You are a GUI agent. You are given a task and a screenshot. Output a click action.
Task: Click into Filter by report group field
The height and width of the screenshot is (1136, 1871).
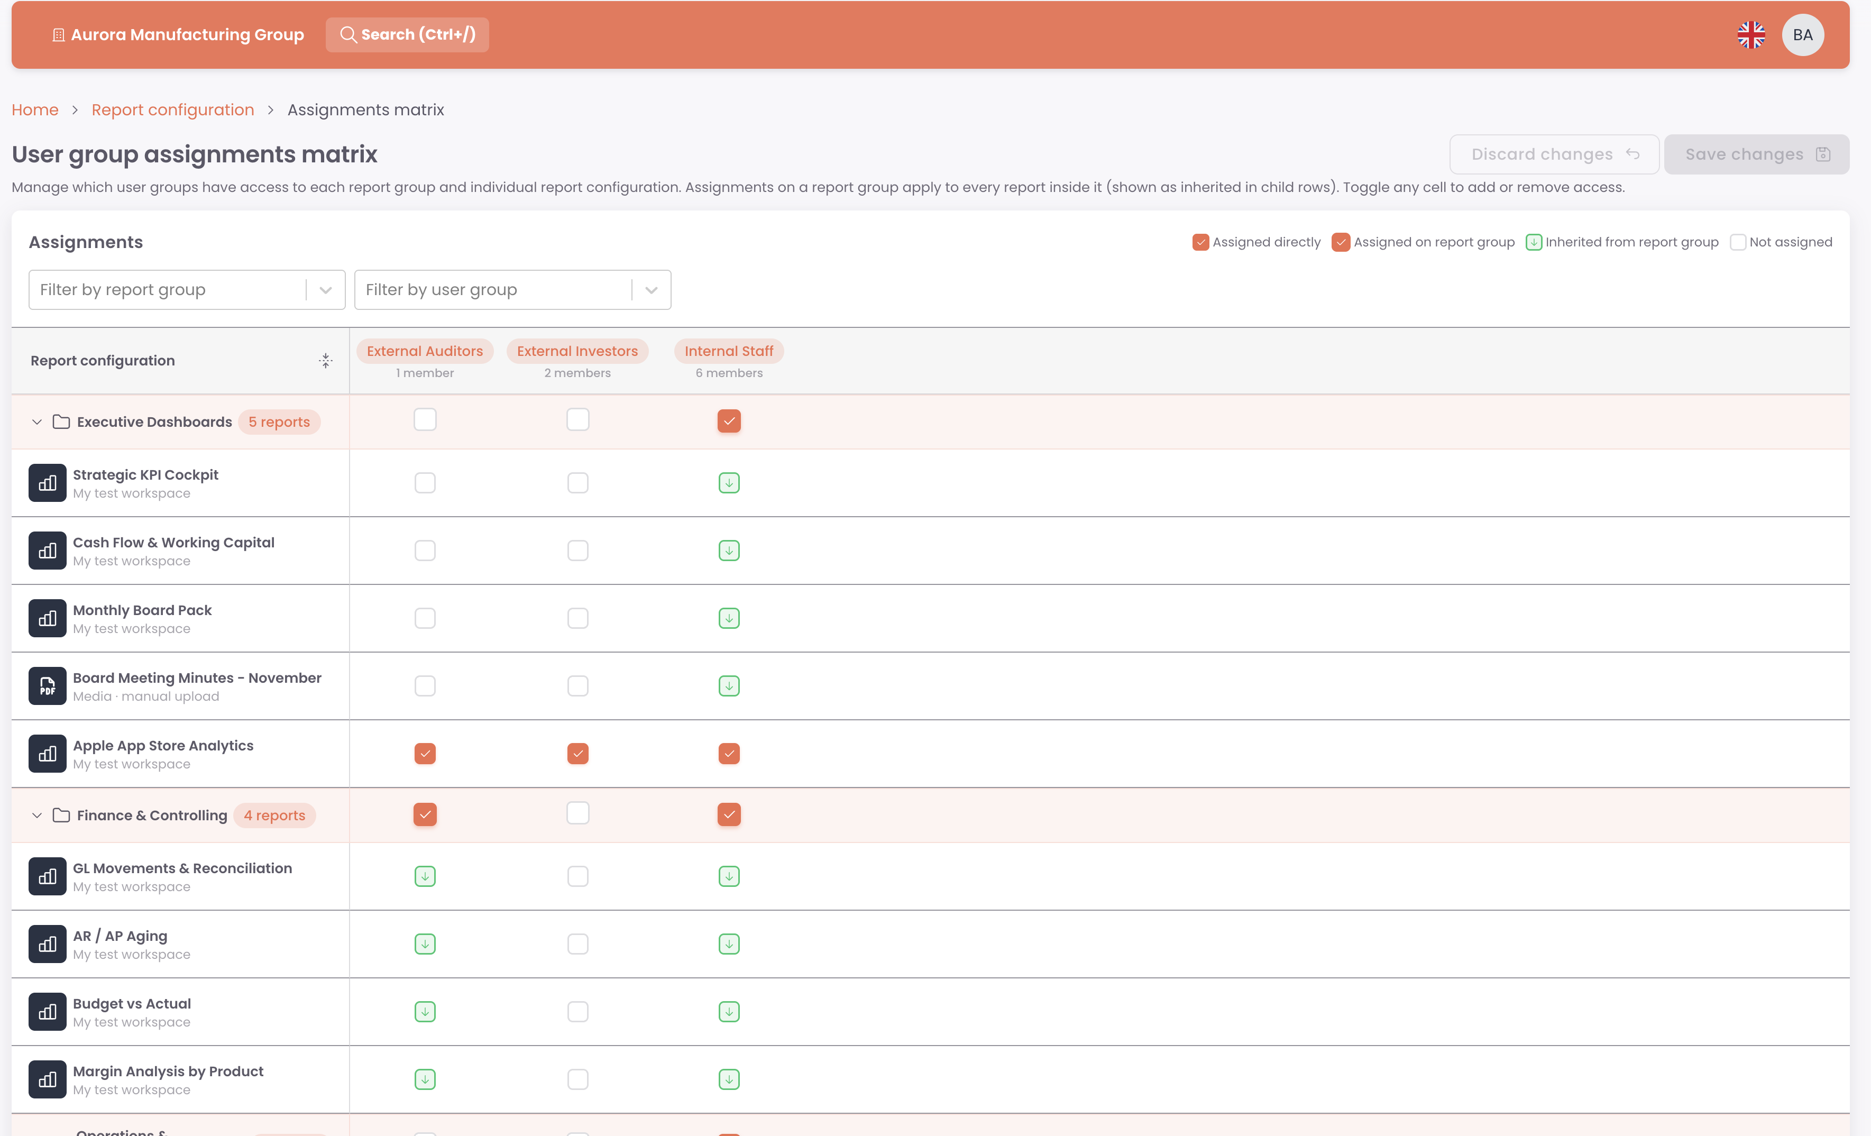point(187,290)
